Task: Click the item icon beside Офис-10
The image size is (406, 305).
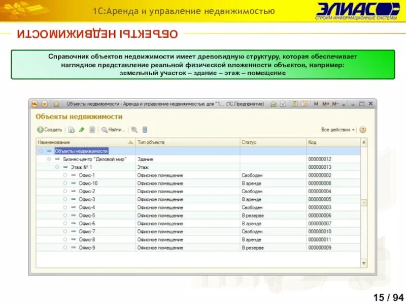Action: coord(74,183)
